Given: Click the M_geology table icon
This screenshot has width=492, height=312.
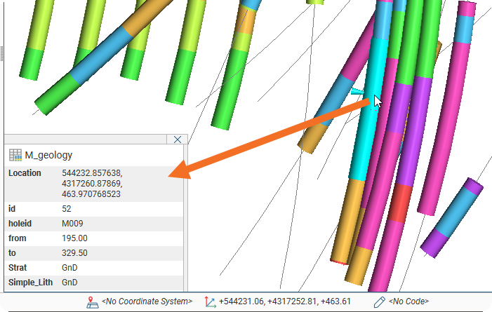Looking at the screenshot, I should [x=15, y=155].
